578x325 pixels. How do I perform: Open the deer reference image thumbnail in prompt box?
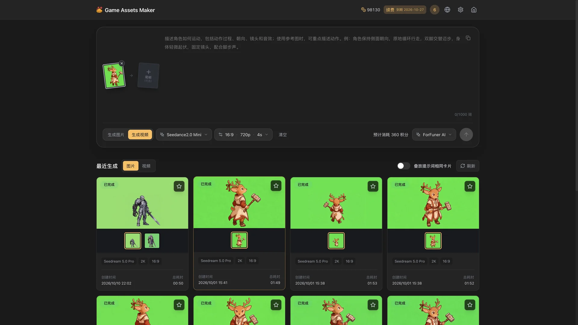point(114,76)
